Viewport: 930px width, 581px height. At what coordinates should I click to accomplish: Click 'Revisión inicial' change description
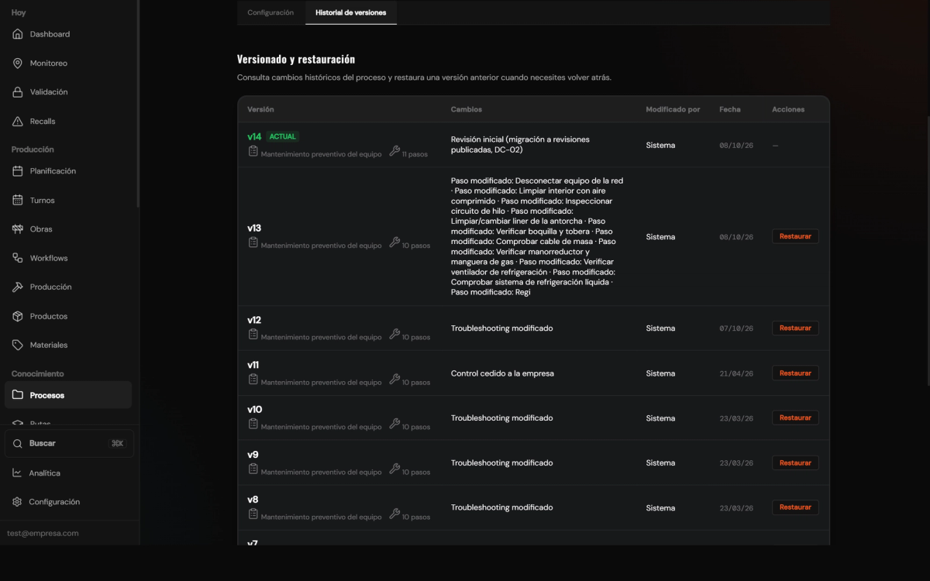(521, 145)
